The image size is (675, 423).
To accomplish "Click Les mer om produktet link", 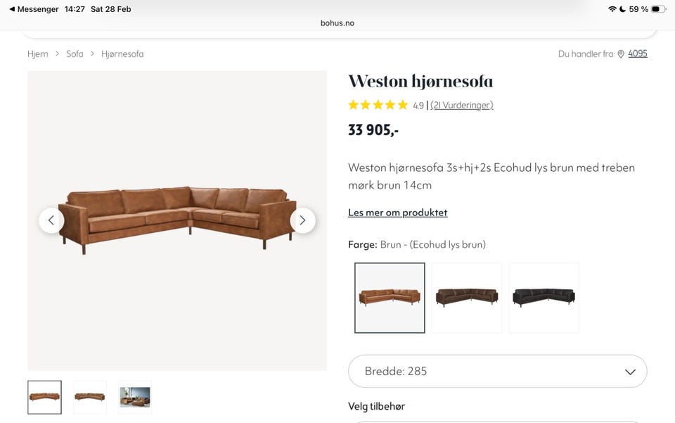I will coord(398,213).
